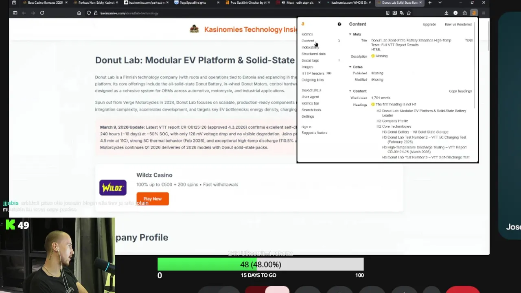Click the Ahrefs logo in the panel
Viewport: 521px width, 293px height.
[x=303, y=24]
